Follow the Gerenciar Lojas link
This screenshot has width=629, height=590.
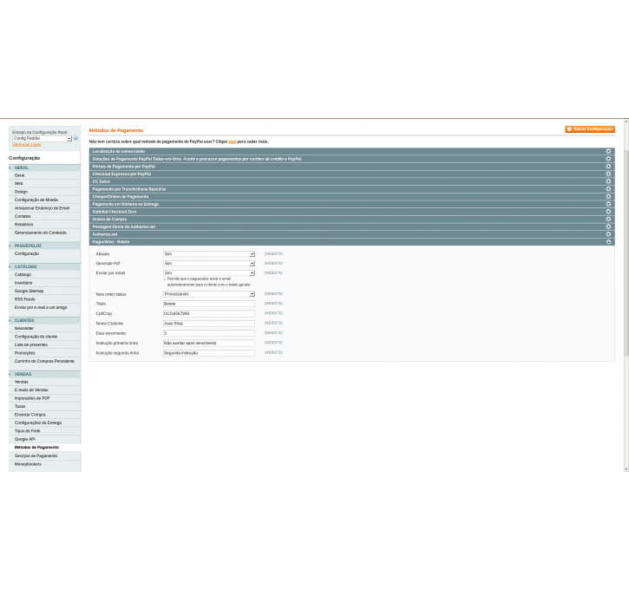point(27,144)
